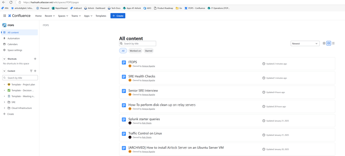Click the page icon of SRE Health Checks

(x=124, y=77)
